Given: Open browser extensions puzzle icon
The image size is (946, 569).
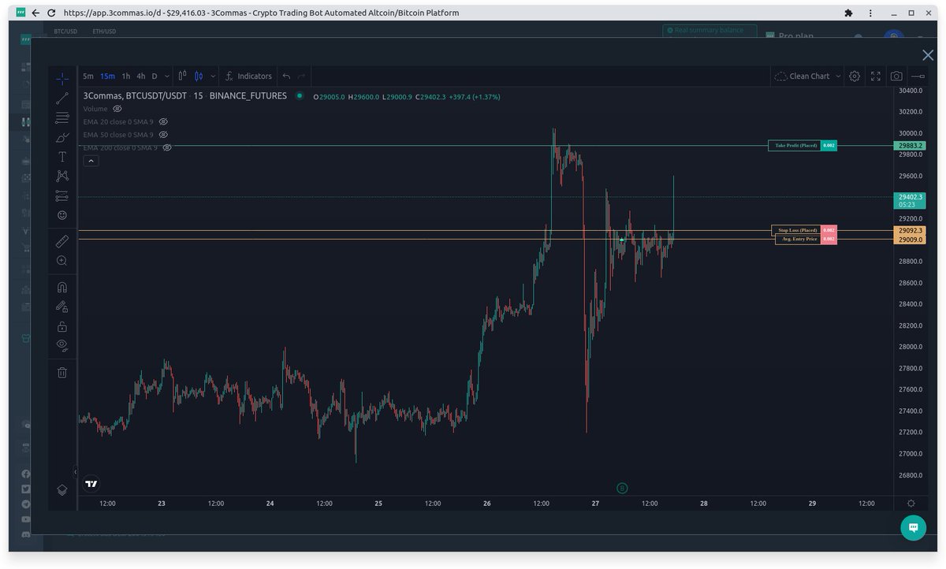Looking at the screenshot, I should 848,13.
